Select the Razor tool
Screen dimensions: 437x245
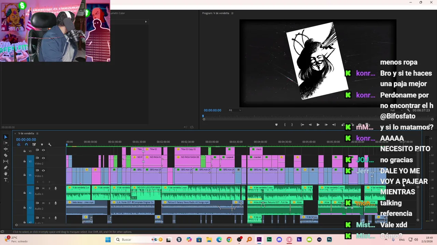click(5, 155)
